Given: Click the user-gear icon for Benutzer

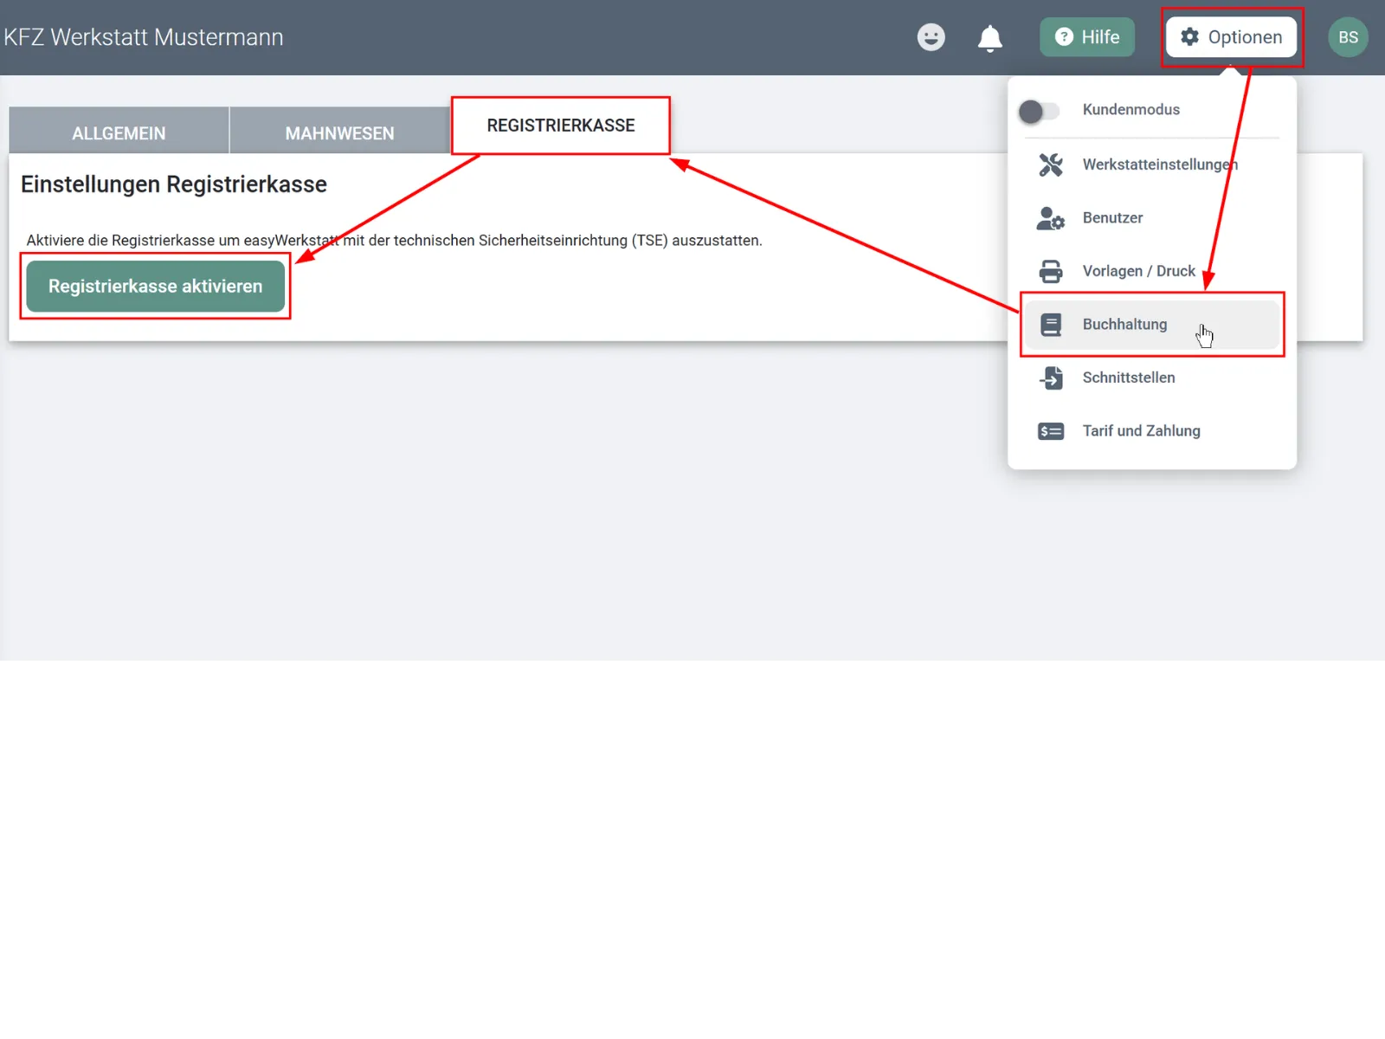Looking at the screenshot, I should (1050, 218).
